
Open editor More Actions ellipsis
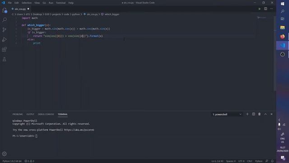pos(271,9)
